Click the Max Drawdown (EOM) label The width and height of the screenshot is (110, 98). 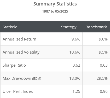(x=22, y=78)
